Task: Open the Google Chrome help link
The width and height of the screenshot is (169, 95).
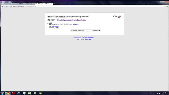Action: point(79,37)
